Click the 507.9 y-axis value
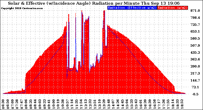Viewport: 203px width, 110px height. tap(195, 45)
